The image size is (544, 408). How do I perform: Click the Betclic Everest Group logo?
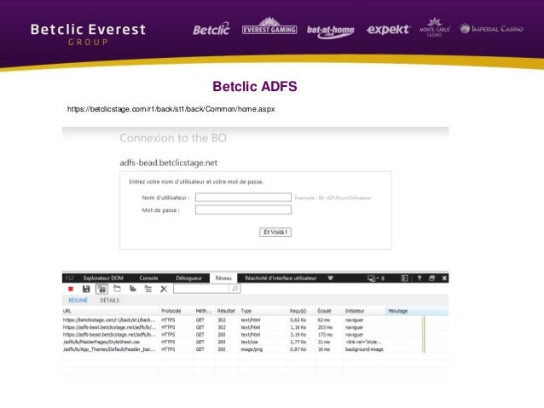click(x=88, y=34)
